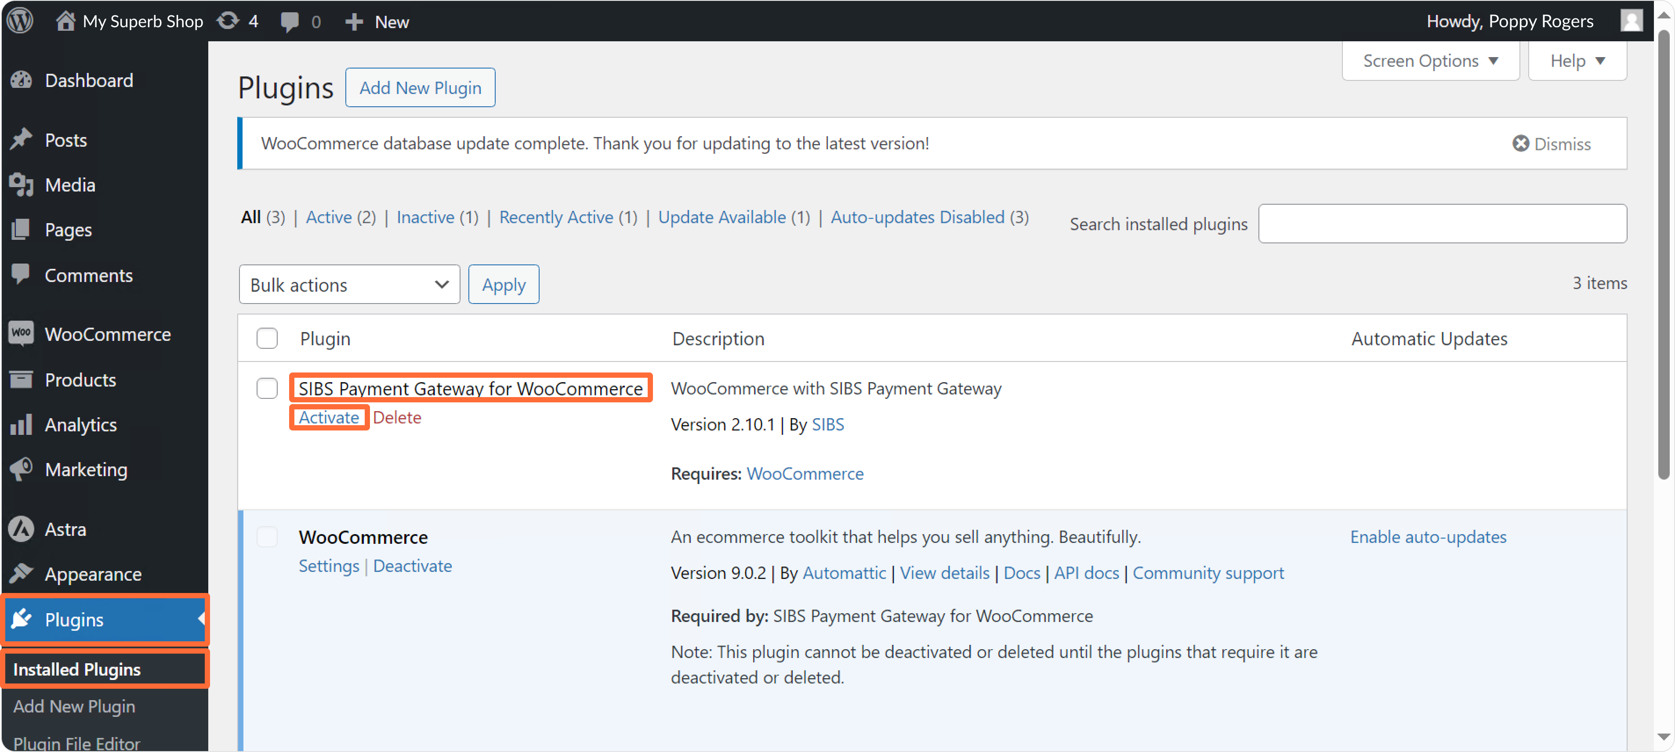Check the SIBS Payment Gateway plugin checkbox
The width and height of the screenshot is (1675, 752).
(x=267, y=389)
